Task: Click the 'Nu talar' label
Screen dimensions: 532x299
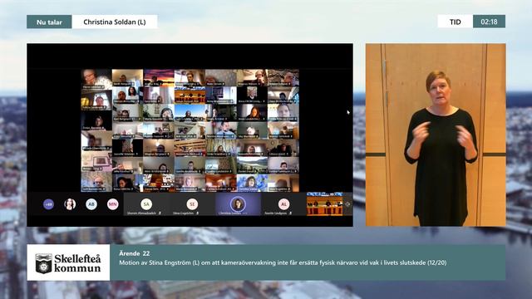Action: (x=49, y=22)
